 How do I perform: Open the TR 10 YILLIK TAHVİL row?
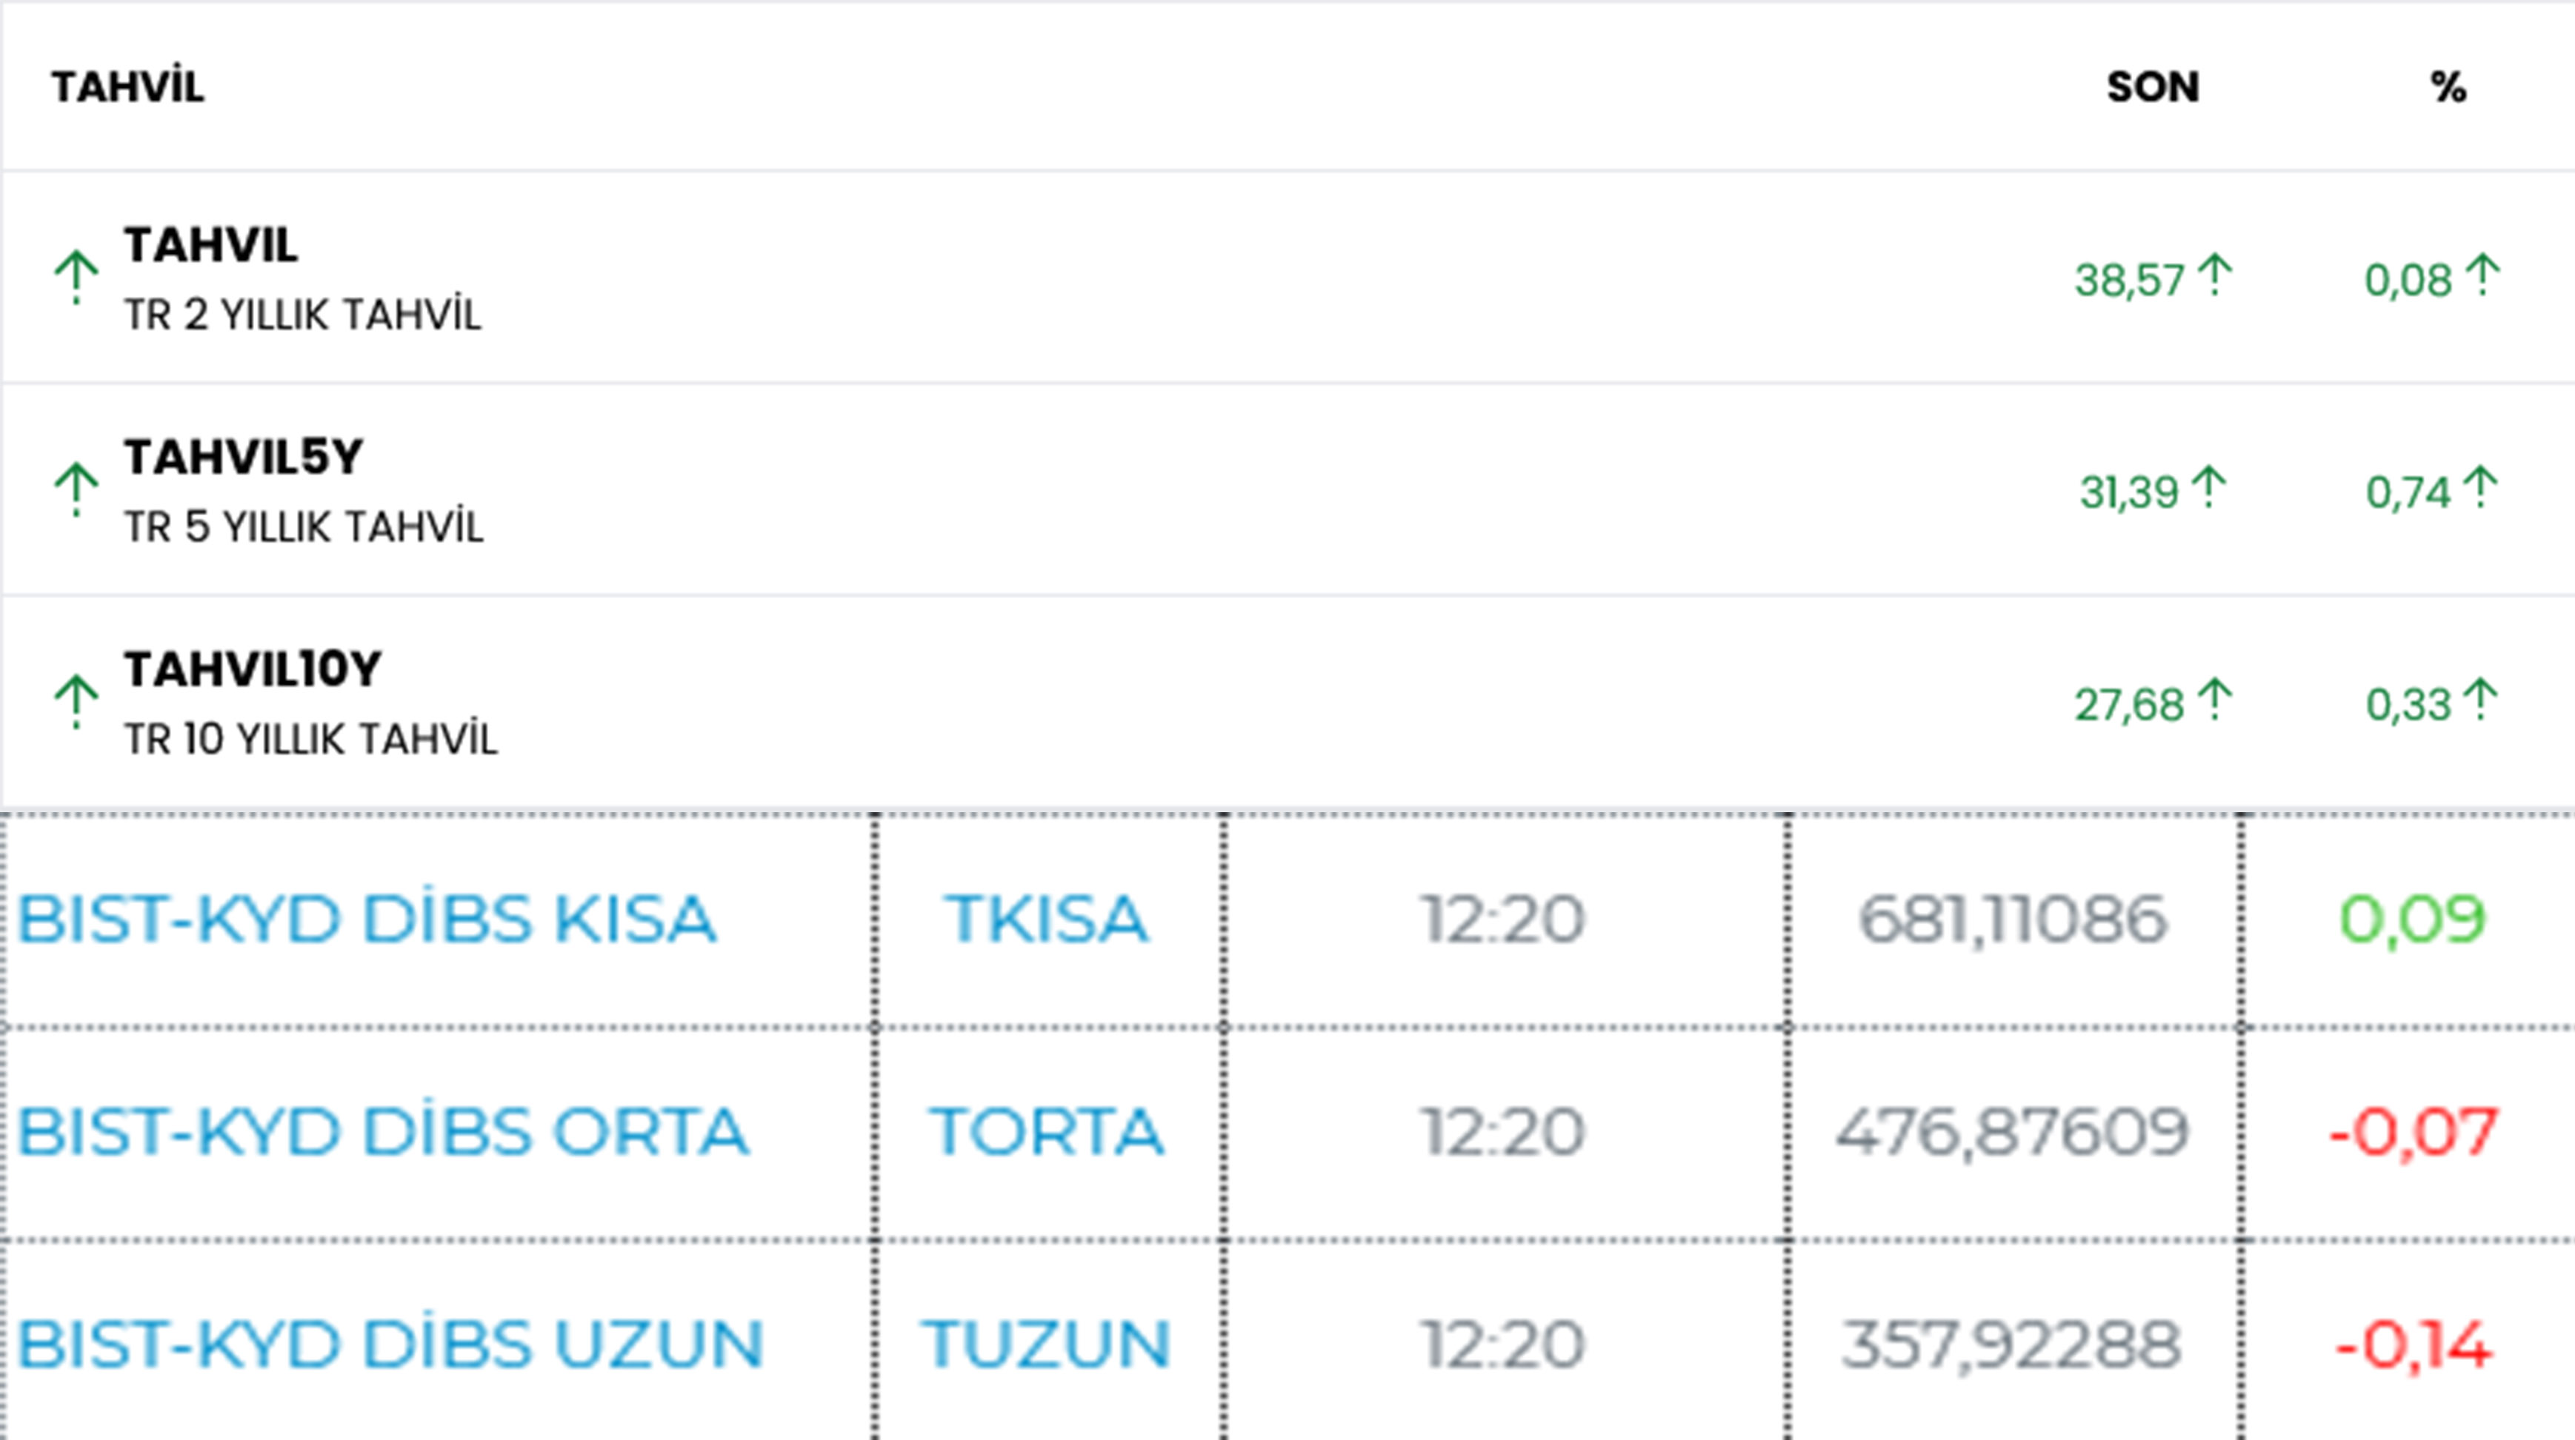coord(1287,702)
